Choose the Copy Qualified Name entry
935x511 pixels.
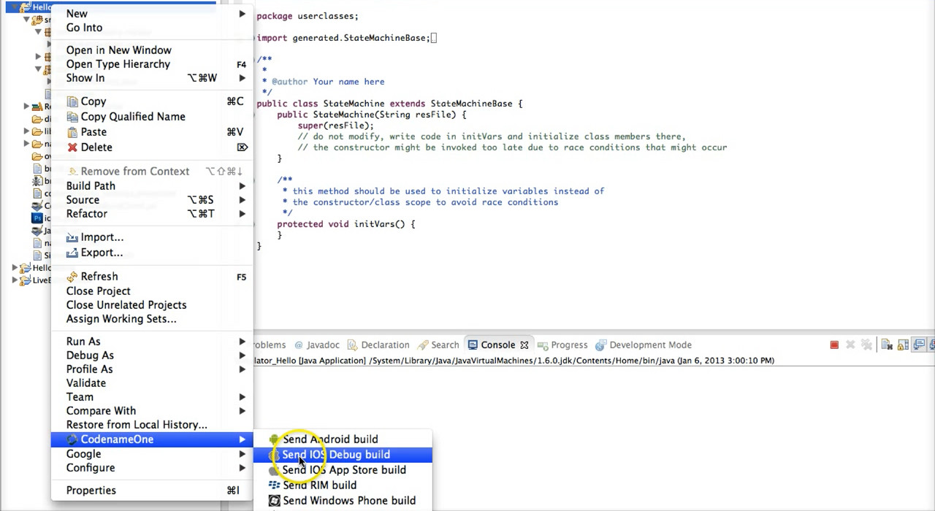click(x=152, y=117)
